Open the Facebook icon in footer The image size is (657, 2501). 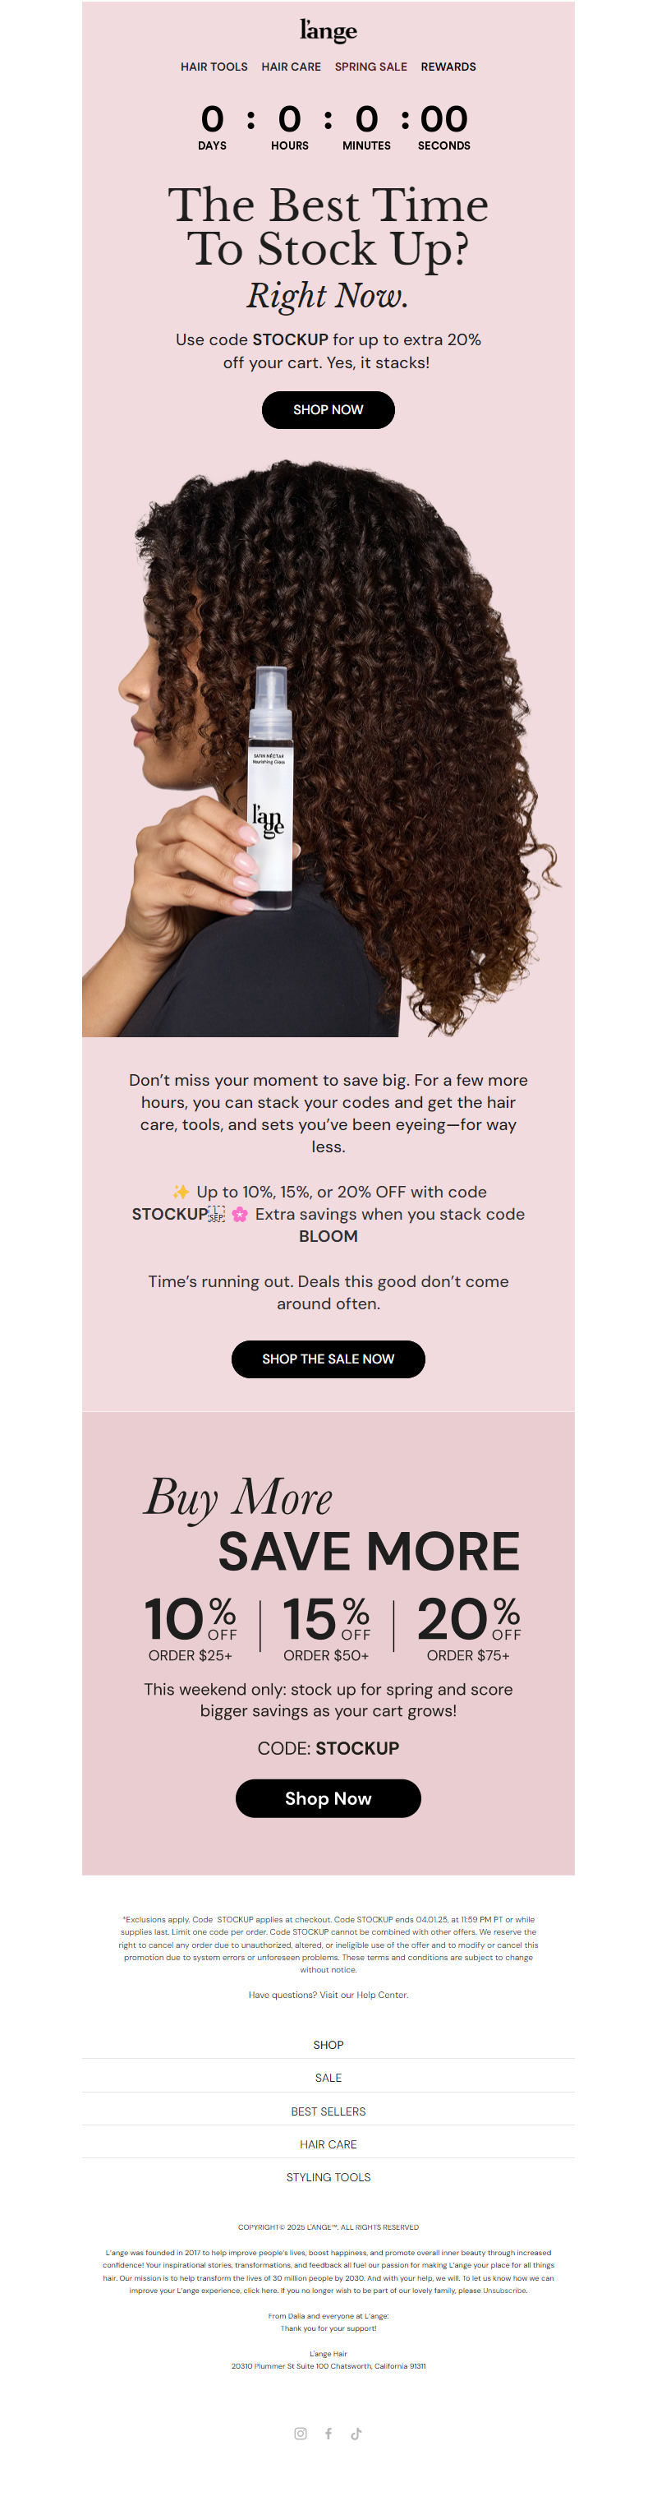(x=329, y=2433)
